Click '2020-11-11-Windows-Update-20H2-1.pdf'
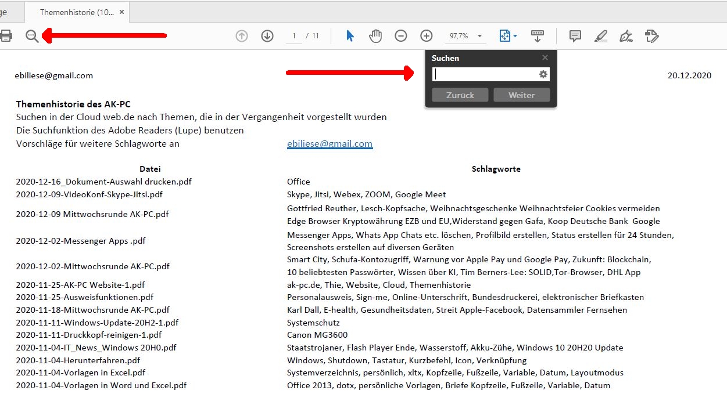Screen dimensions: 727x394 click(x=97, y=323)
